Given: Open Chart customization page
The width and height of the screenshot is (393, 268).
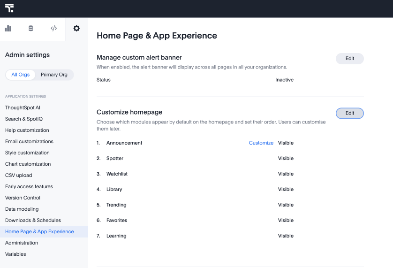Looking at the screenshot, I should (28, 164).
